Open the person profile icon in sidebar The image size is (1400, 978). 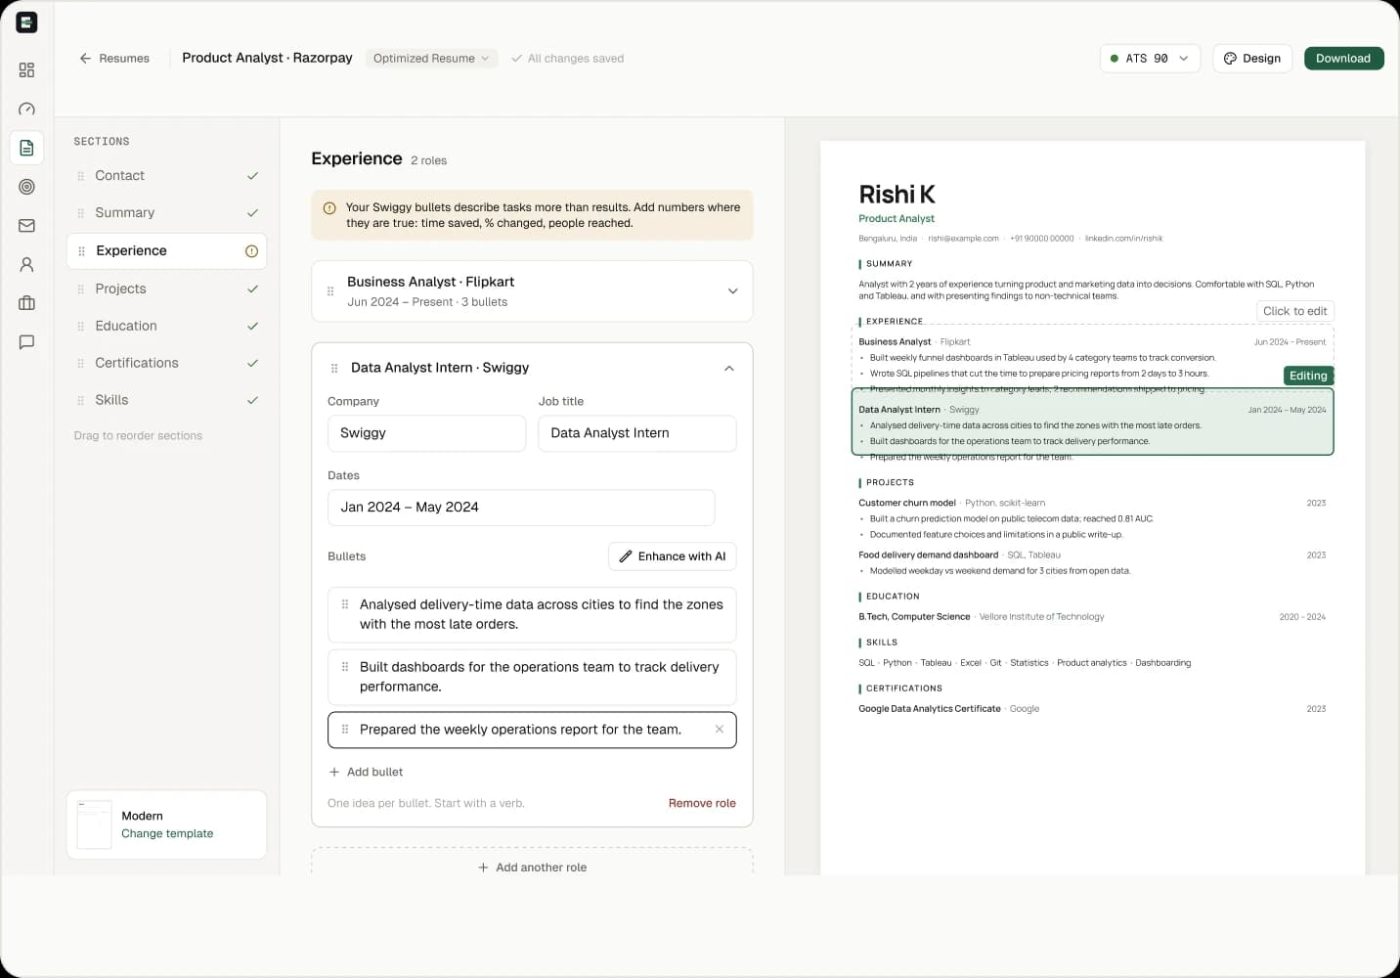click(26, 264)
